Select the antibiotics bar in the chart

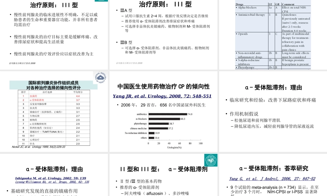point(168,114)
